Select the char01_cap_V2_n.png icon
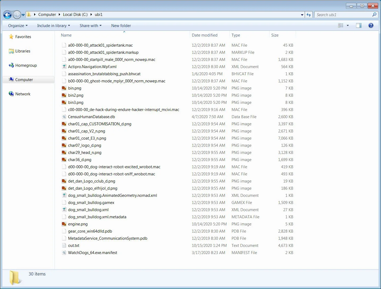381x289 pixels. click(64, 131)
